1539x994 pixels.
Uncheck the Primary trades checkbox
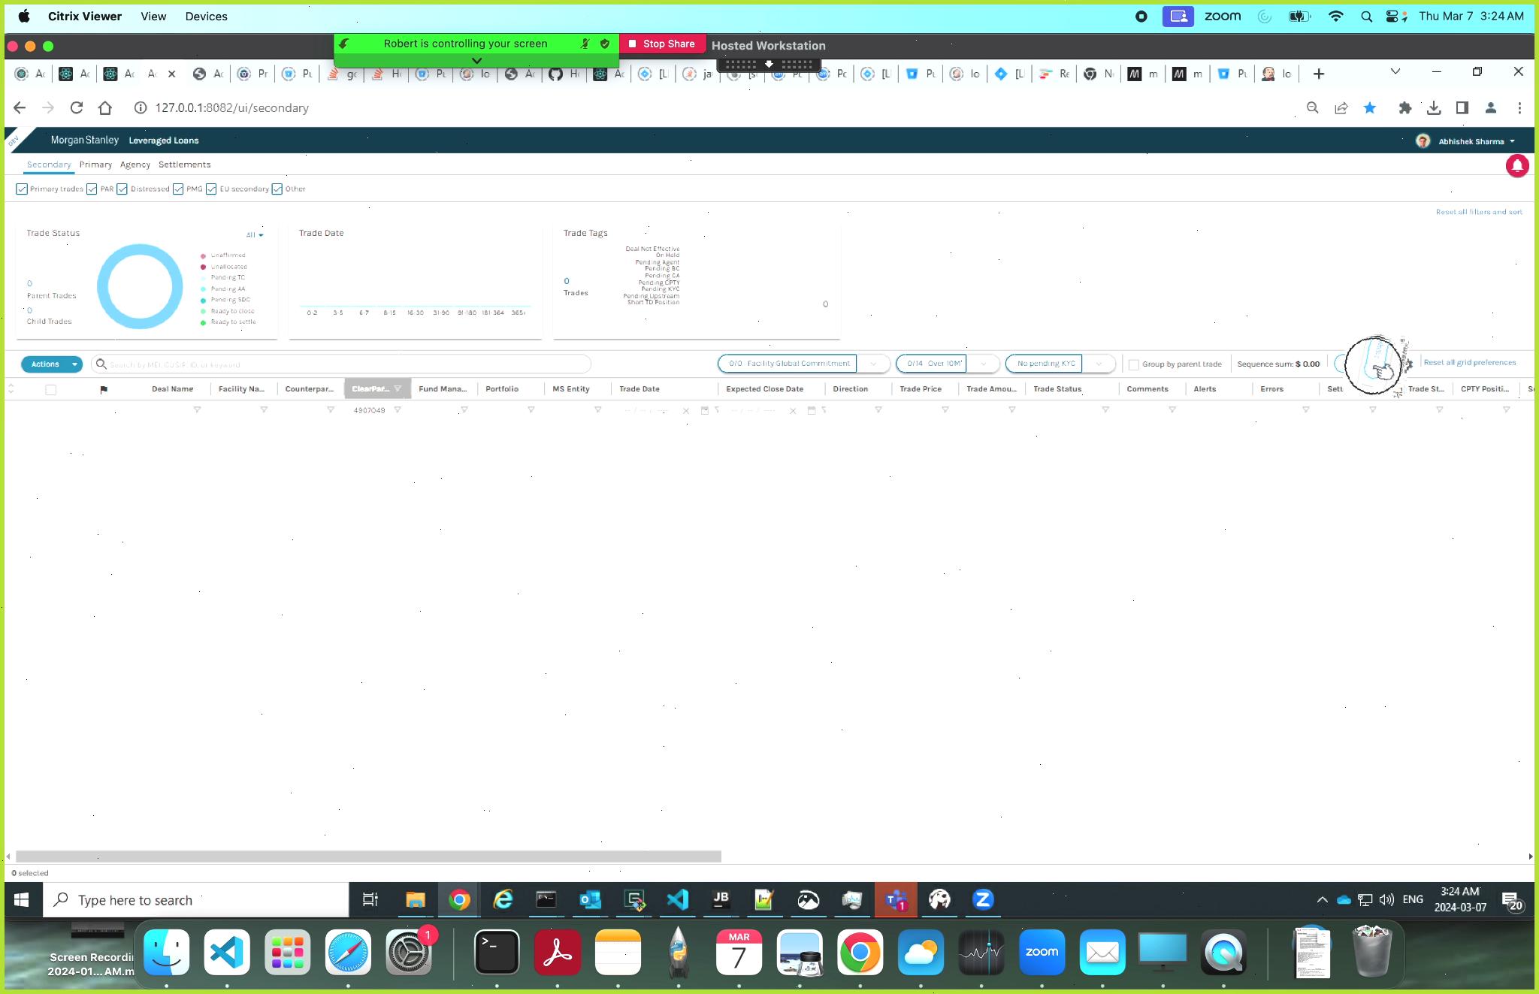tap(22, 189)
